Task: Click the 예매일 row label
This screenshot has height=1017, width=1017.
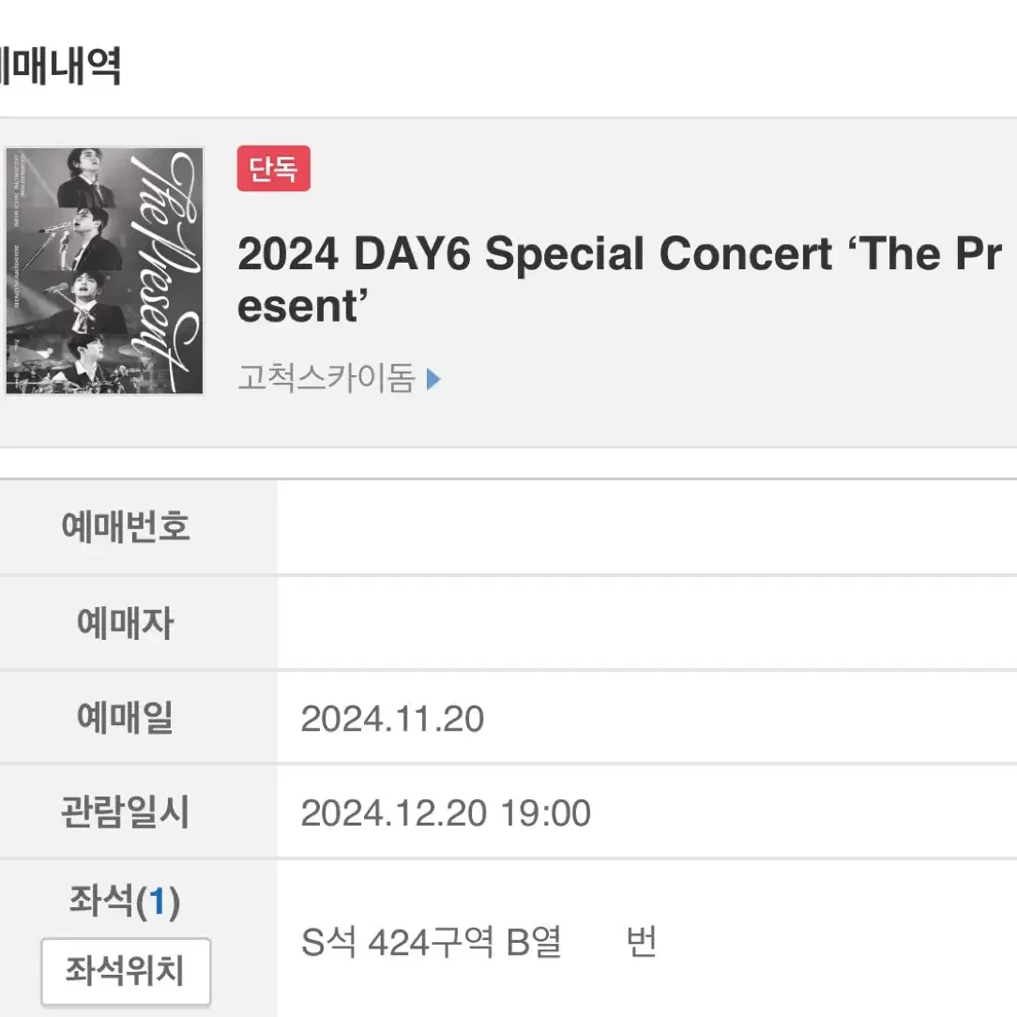Action: pos(126,718)
